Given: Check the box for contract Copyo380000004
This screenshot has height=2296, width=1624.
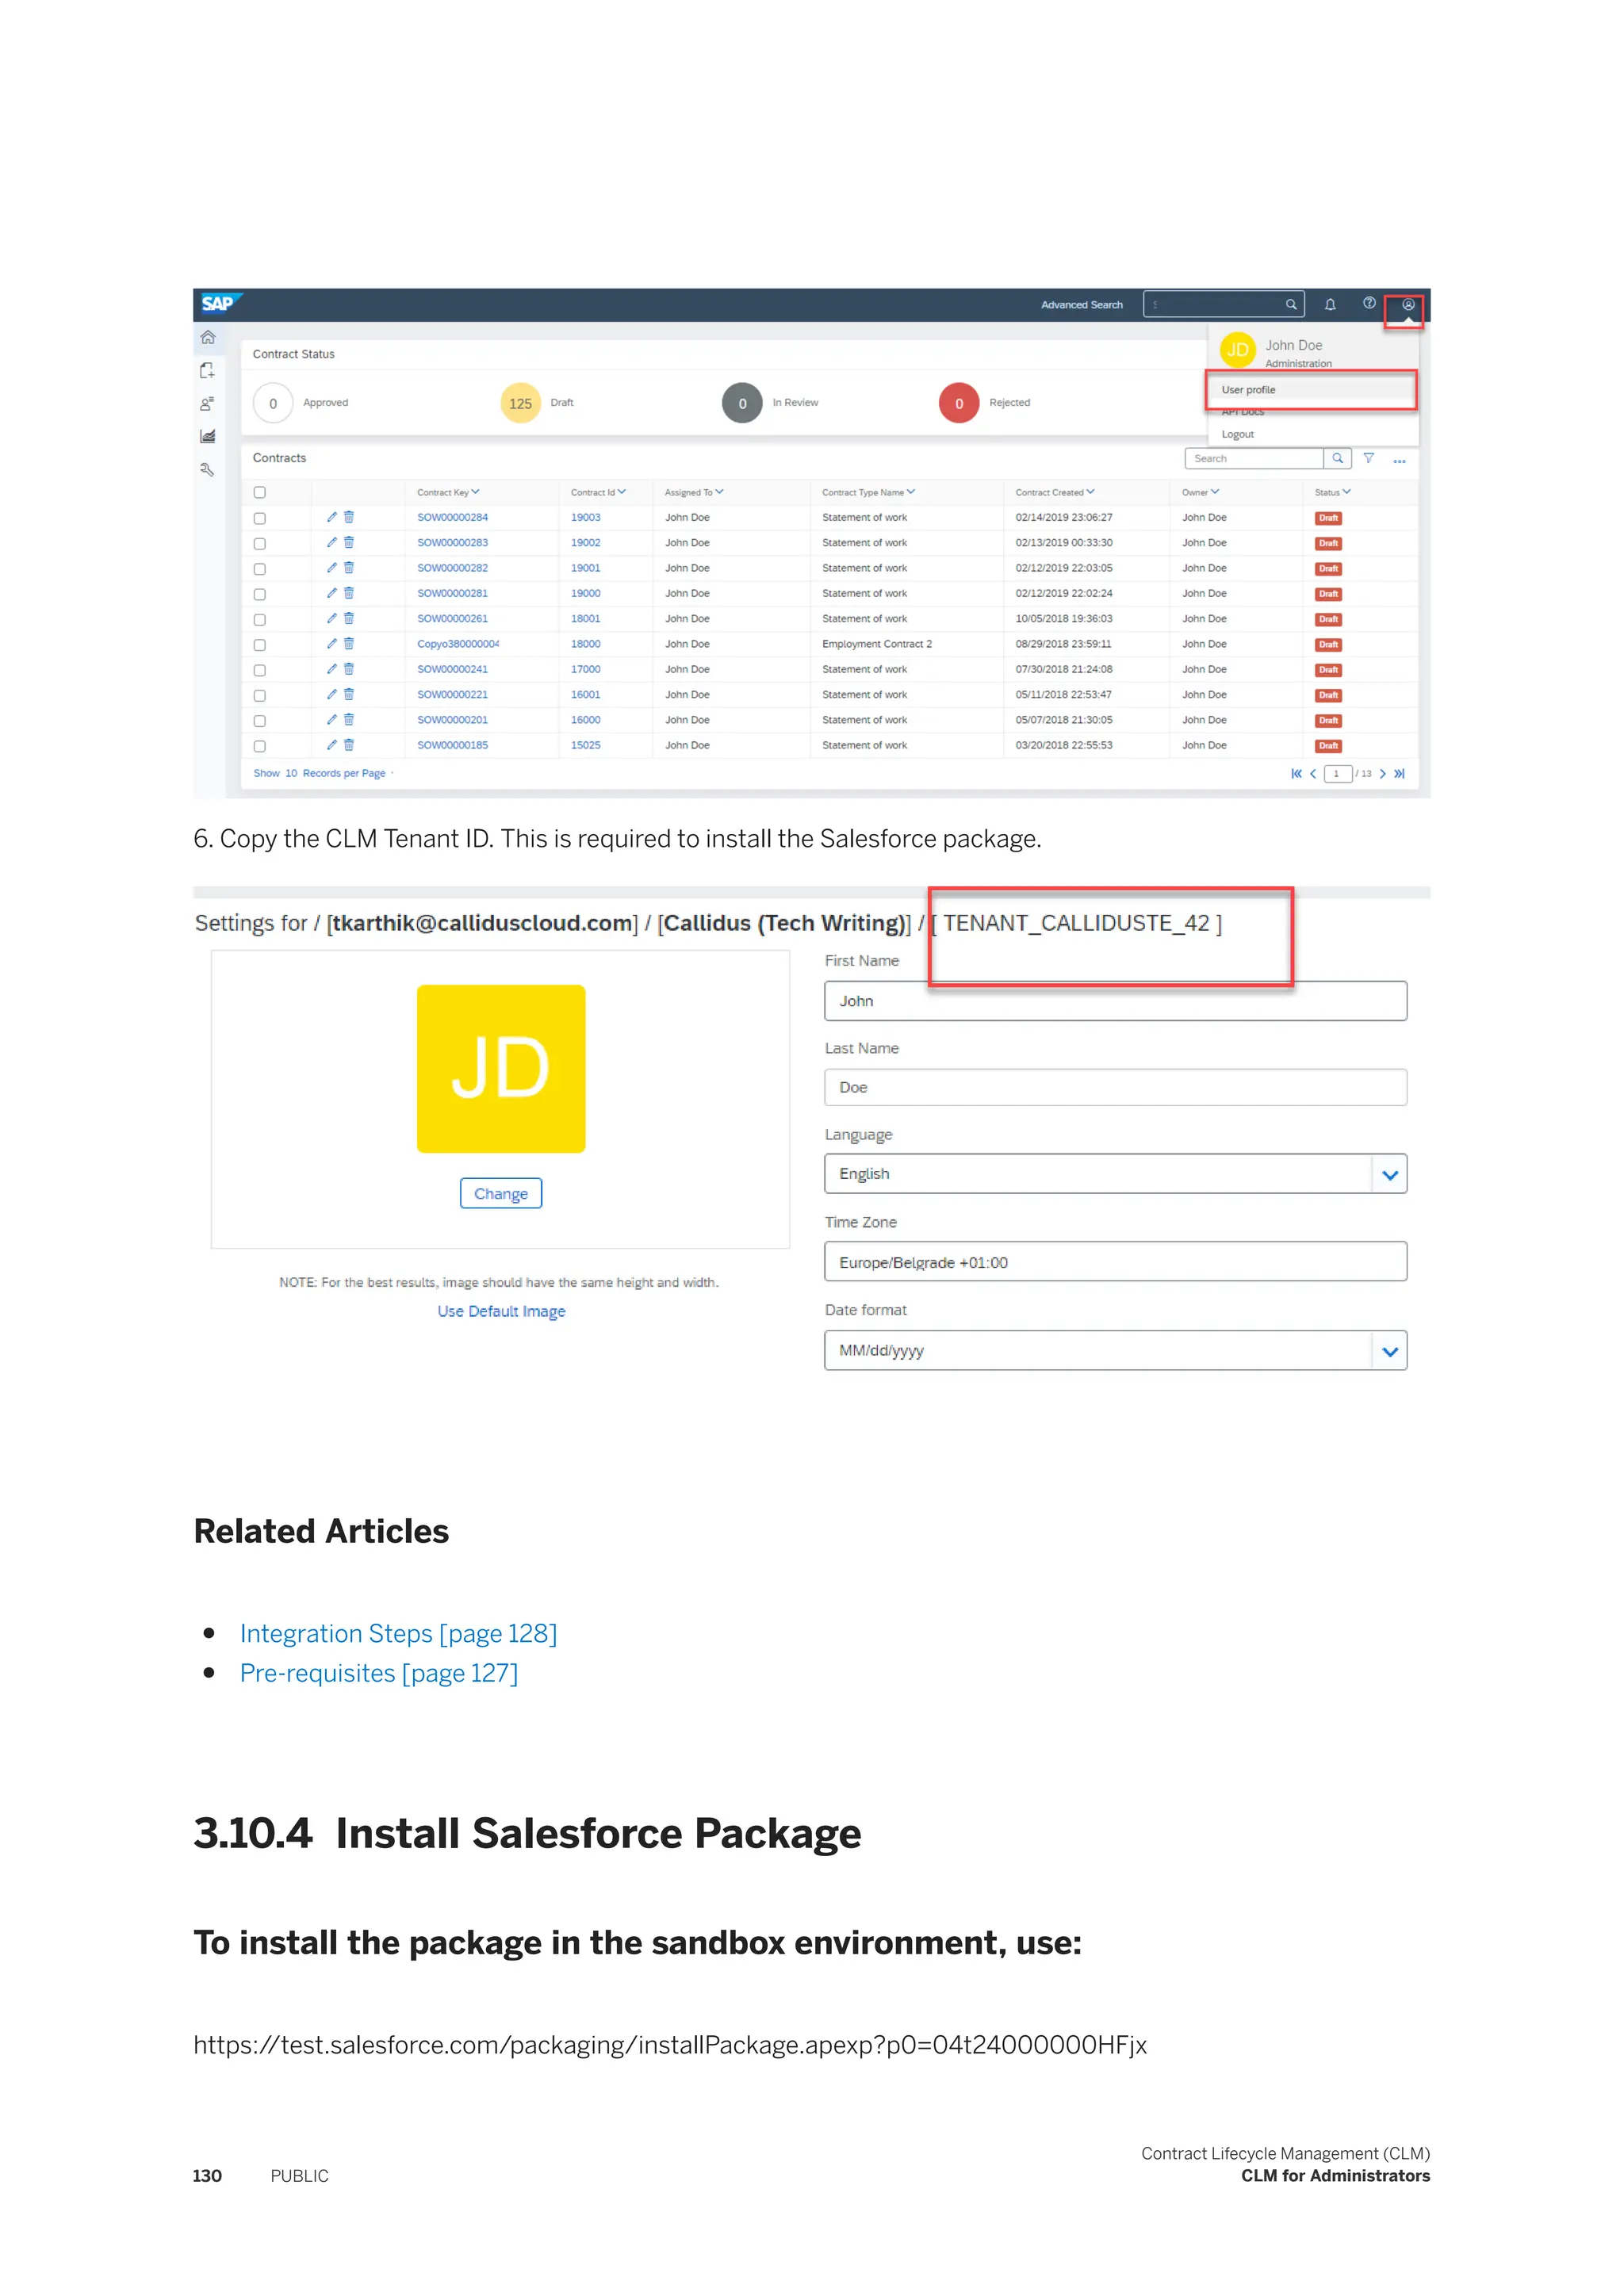Looking at the screenshot, I should [x=260, y=645].
